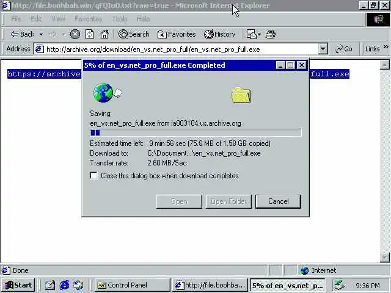Click the page icon in address bar

(39, 49)
